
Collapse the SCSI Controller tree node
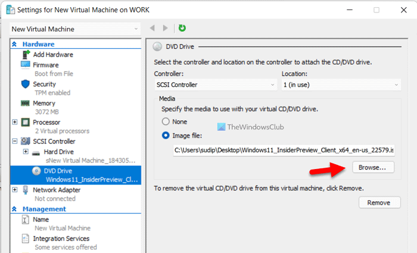15,141
